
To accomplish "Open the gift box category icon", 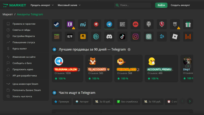I will pos(188,24).
